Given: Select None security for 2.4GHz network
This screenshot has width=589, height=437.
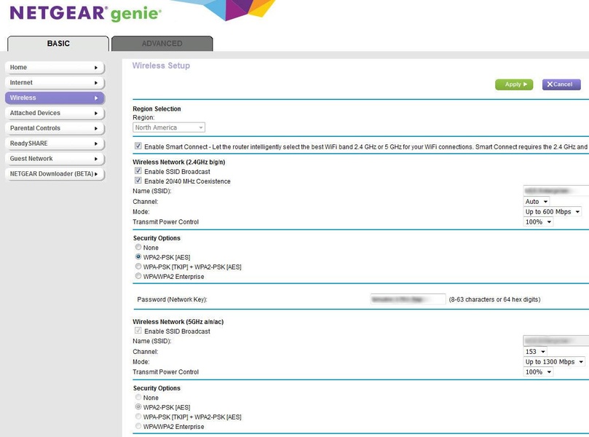Looking at the screenshot, I should click(x=138, y=247).
